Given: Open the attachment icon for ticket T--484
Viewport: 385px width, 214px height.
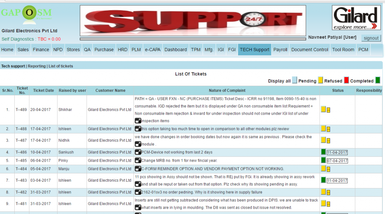Looking at the screenshot, I should [138, 169].
